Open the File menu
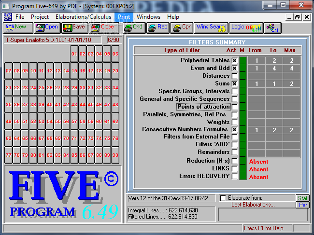This screenshot has height=235, width=314. 20,17
